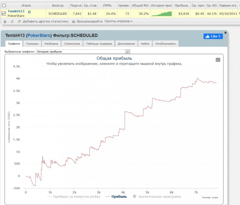Click the image icon beside Визуализируйте

[74, 22]
